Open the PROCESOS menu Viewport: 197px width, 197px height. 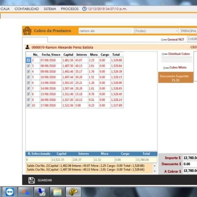tap(70, 9)
